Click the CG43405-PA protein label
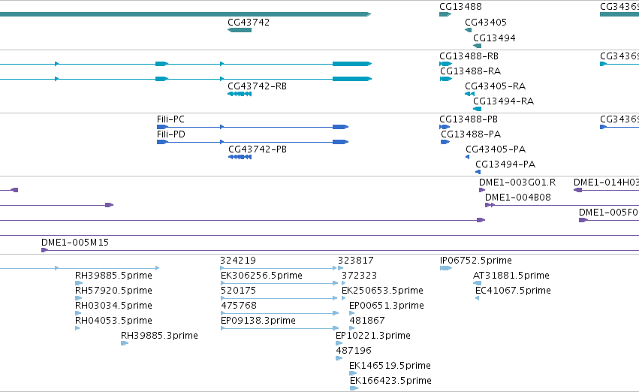This screenshot has height=392, width=639. pyautogui.click(x=496, y=149)
